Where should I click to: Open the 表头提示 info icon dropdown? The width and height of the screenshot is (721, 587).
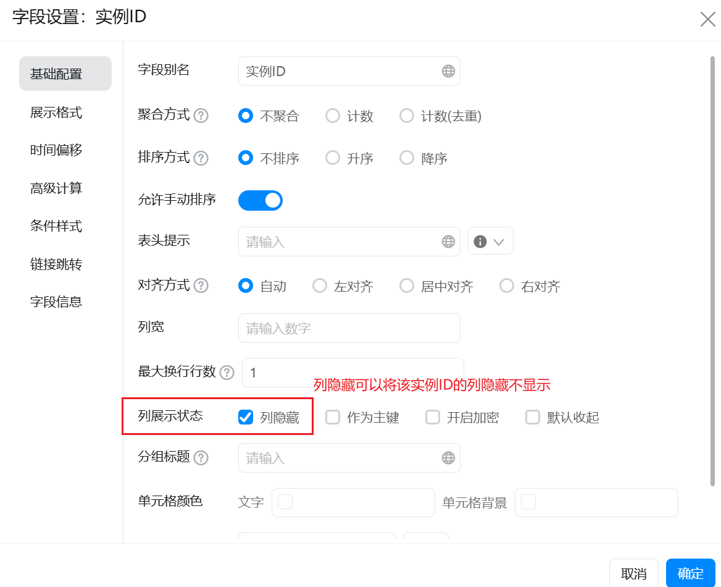pyautogui.click(x=491, y=242)
